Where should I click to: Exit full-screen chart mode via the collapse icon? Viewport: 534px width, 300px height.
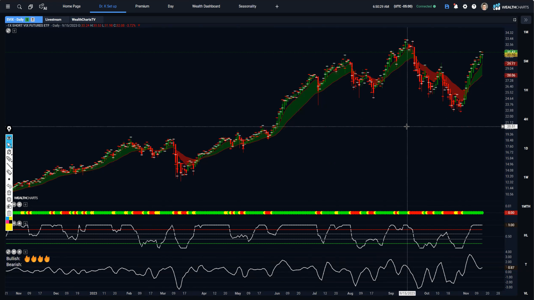pyautogui.click(x=515, y=20)
